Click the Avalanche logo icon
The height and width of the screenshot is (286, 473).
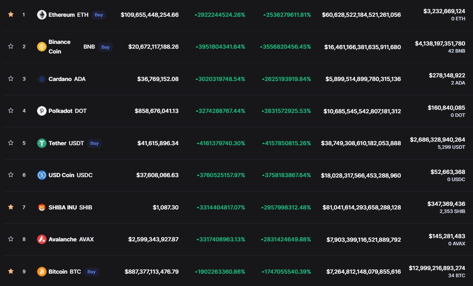tap(41, 239)
